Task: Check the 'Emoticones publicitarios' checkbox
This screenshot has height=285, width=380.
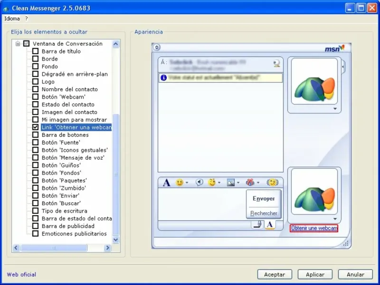Action: pos(35,233)
